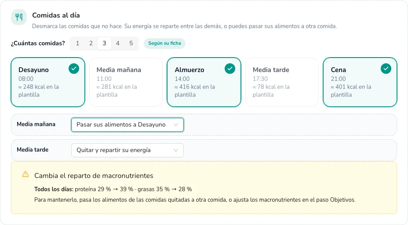408x225 pixels.
Task: Click the ≈ 78 kcal en la plantilla text
Action: click(271, 91)
